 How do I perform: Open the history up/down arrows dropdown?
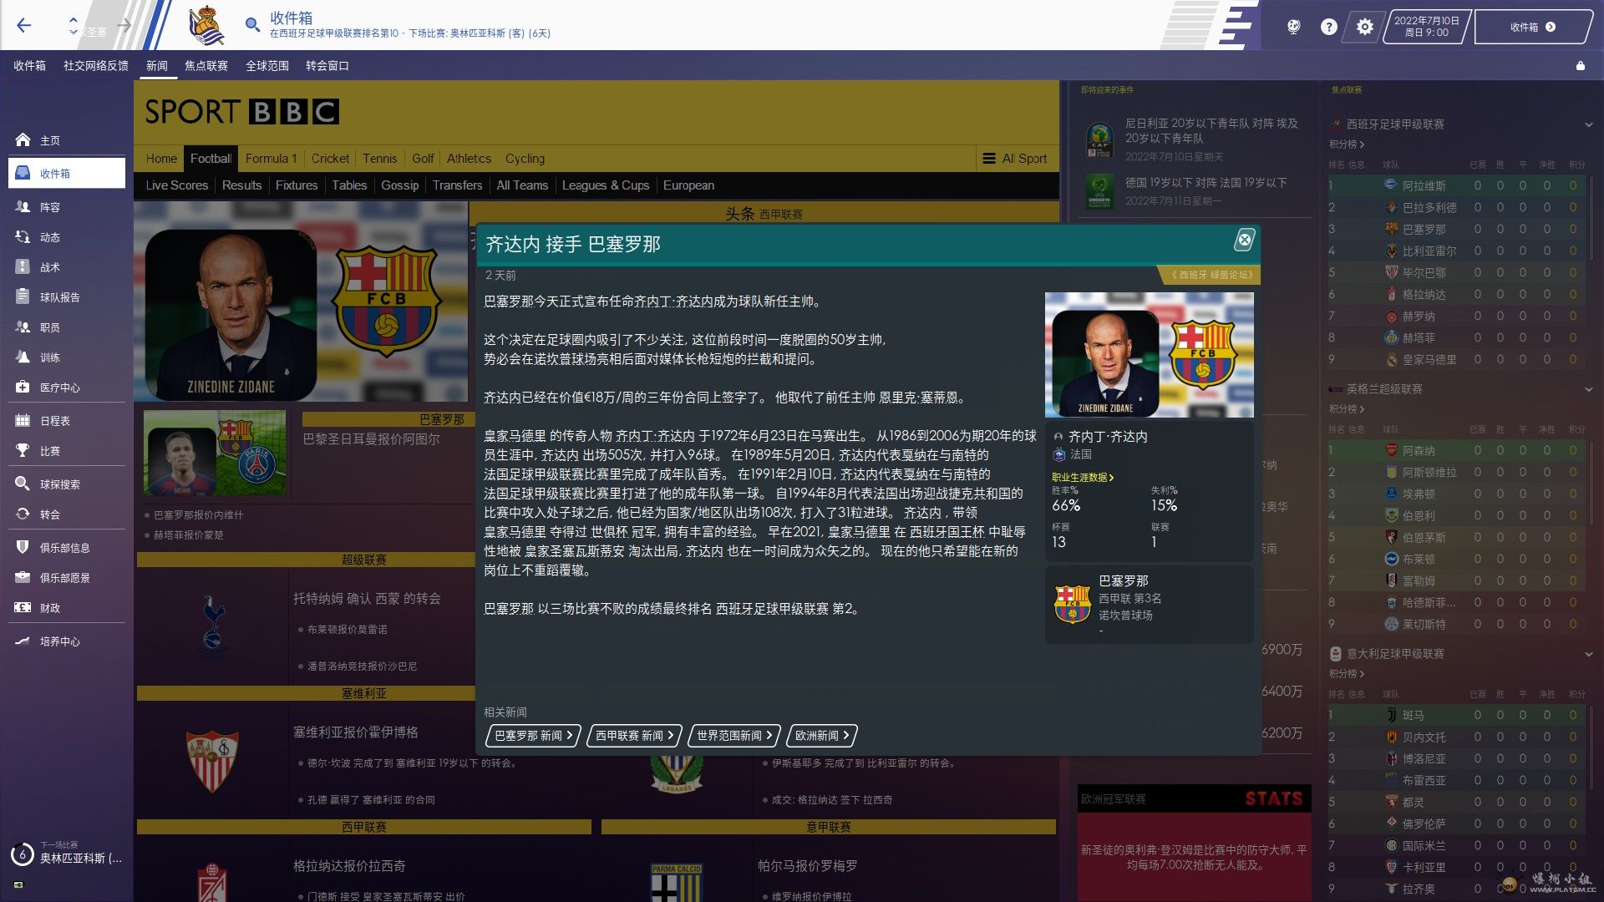pyautogui.click(x=74, y=25)
